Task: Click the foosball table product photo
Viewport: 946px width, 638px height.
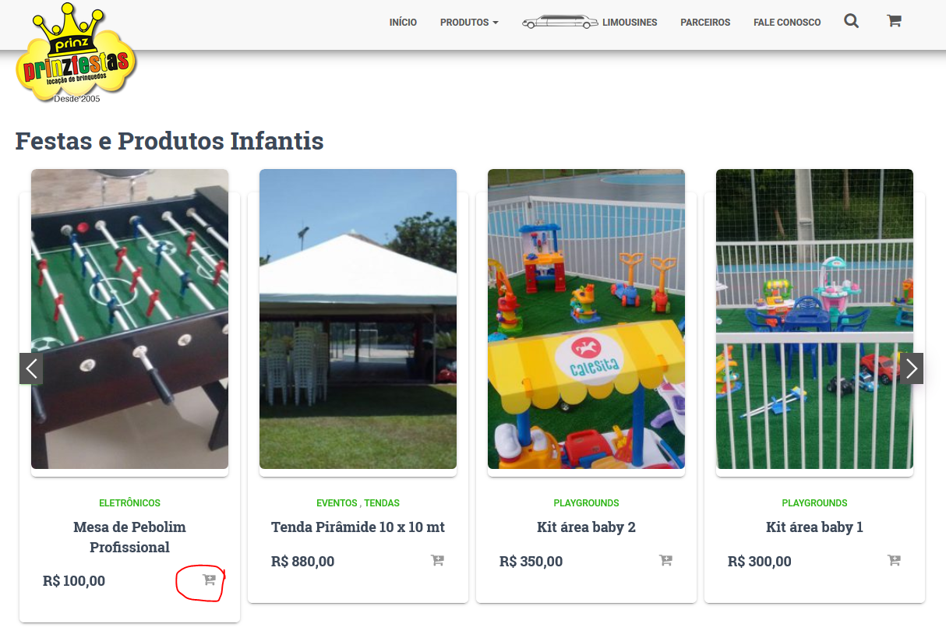Action: [x=129, y=319]
